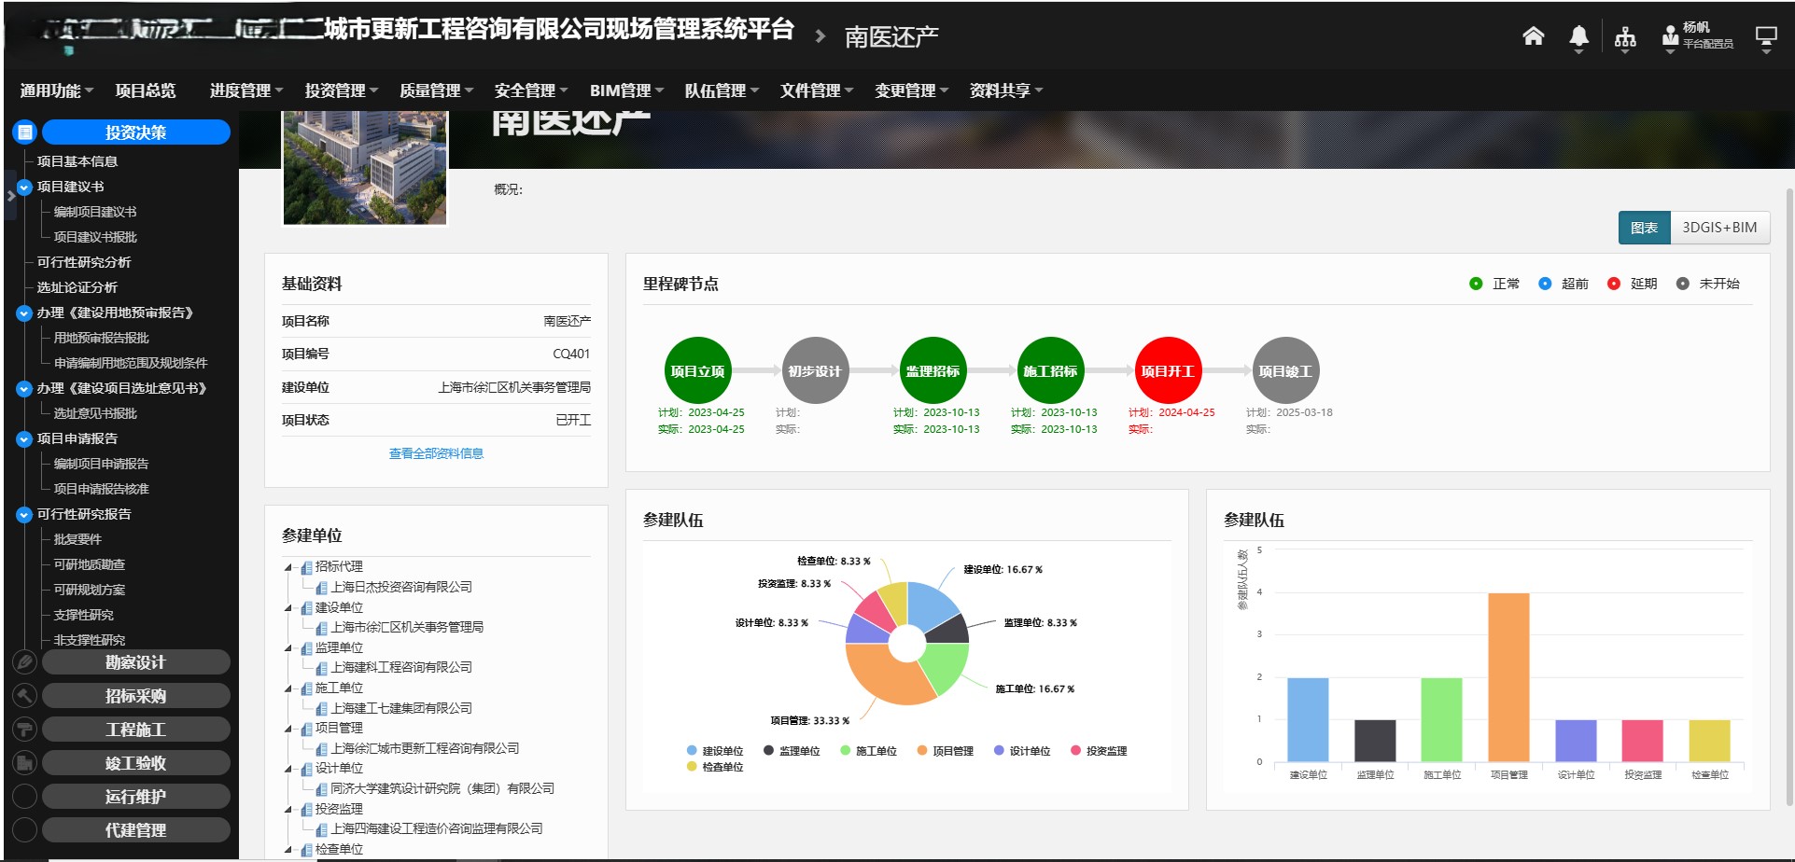This screenshot has width=1795, height=862.
Task: Switch to the 3DGIS+BIM tab
Action: [1718, 228]
